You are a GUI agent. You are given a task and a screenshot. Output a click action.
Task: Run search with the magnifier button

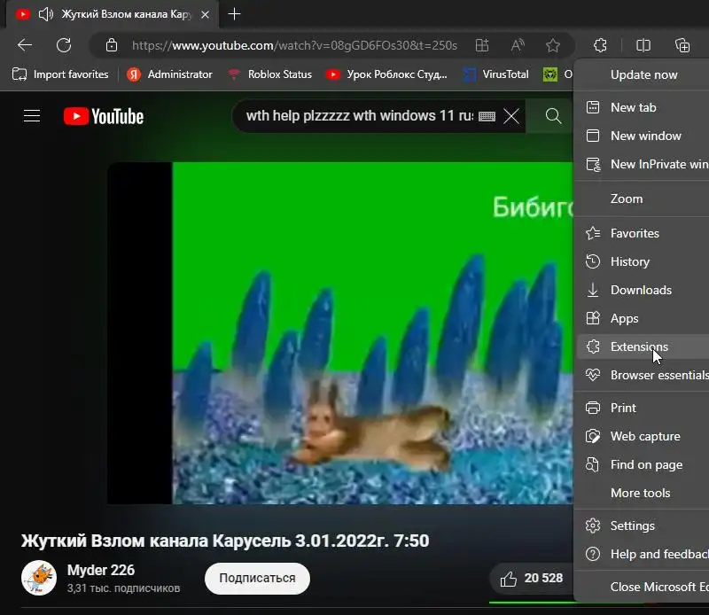pyautogui.click(x=553, y=116)
